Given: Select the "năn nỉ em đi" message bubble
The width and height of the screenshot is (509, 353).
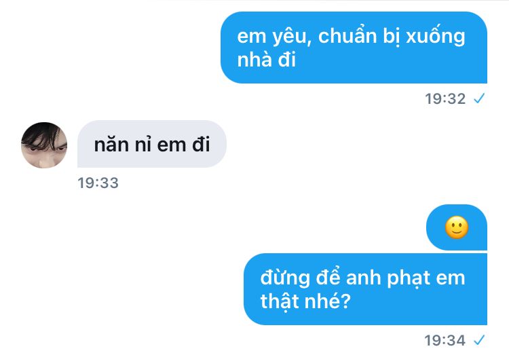Looking at the screenshot, I should pyautogui.click(x=152, y=144).
